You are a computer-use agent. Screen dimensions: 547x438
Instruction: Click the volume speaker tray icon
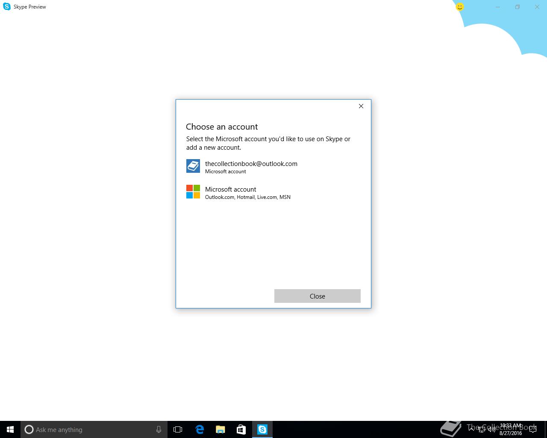coord(491,429)
